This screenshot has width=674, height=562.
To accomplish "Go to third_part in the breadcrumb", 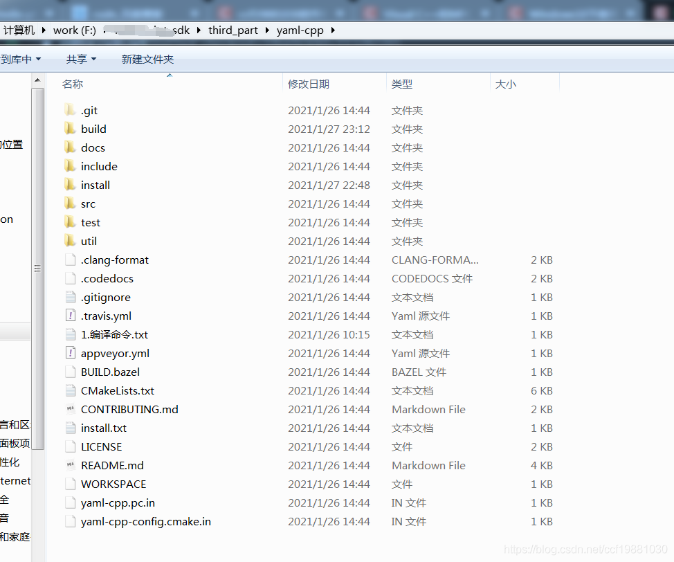I will coord(233,30).
